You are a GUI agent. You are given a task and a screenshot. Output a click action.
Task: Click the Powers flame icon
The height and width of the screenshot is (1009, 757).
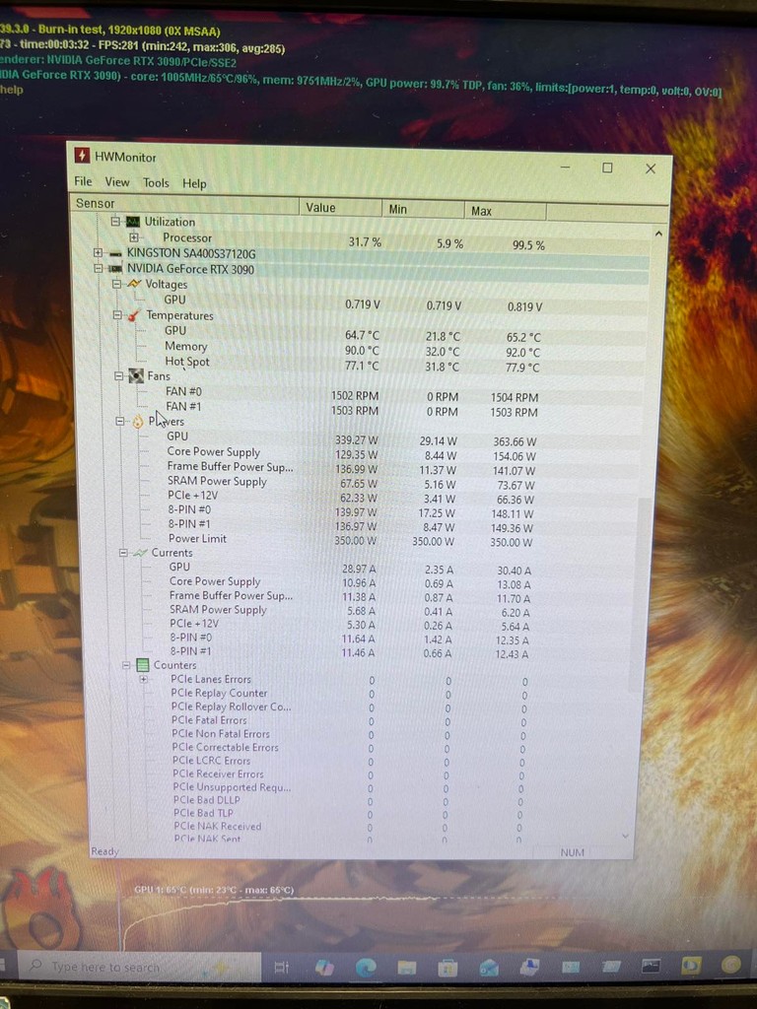[138, 422]
